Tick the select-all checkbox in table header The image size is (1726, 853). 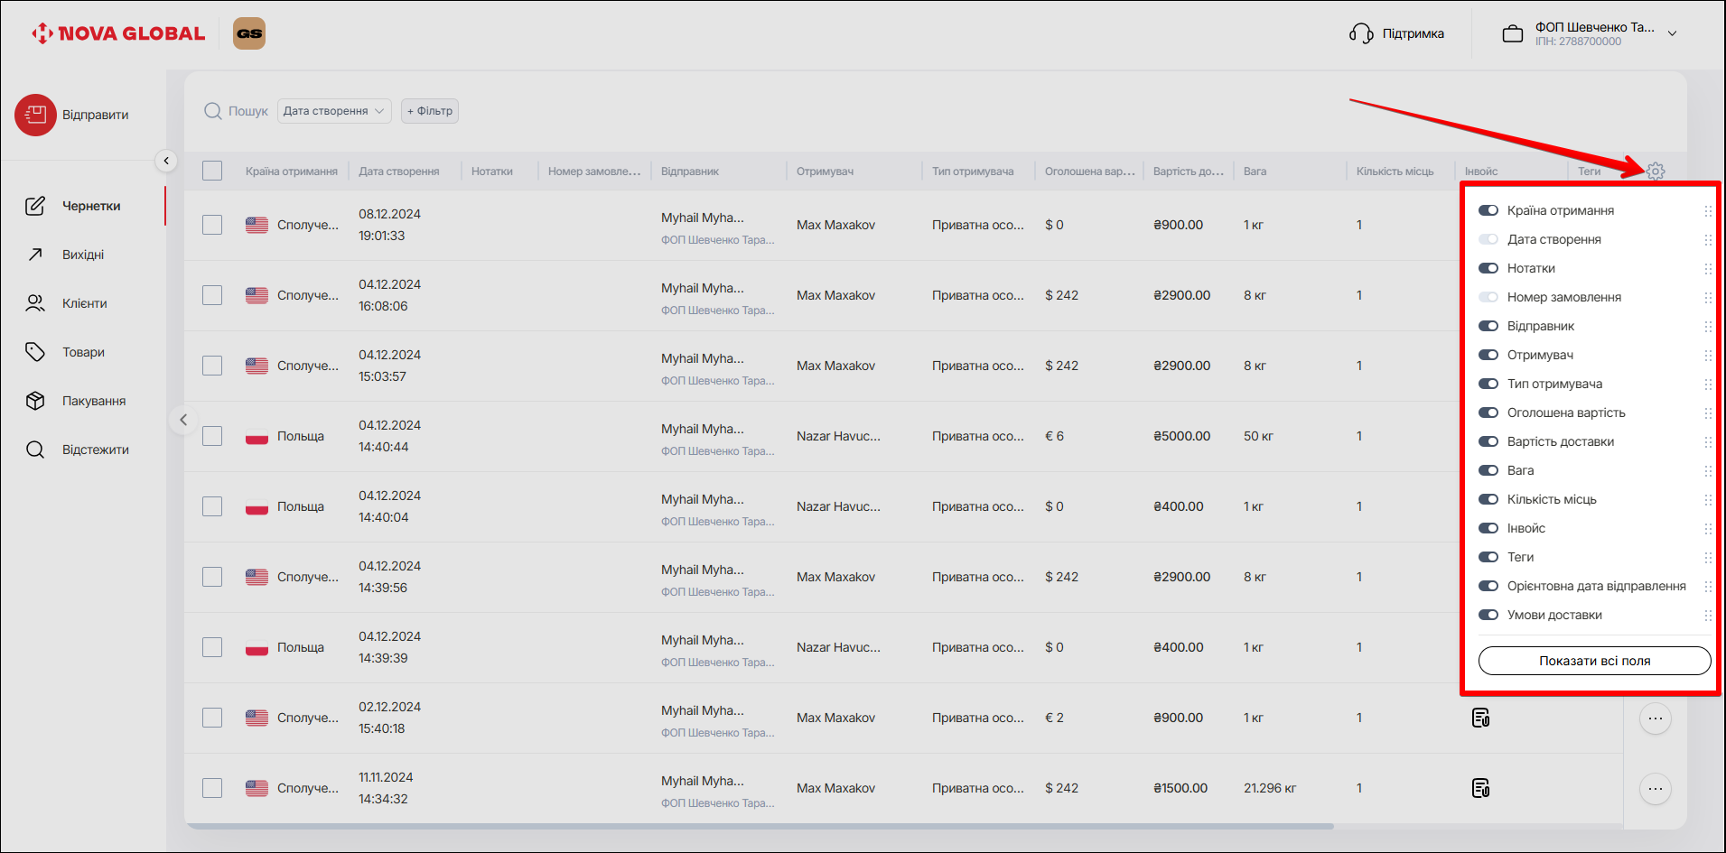212,171
